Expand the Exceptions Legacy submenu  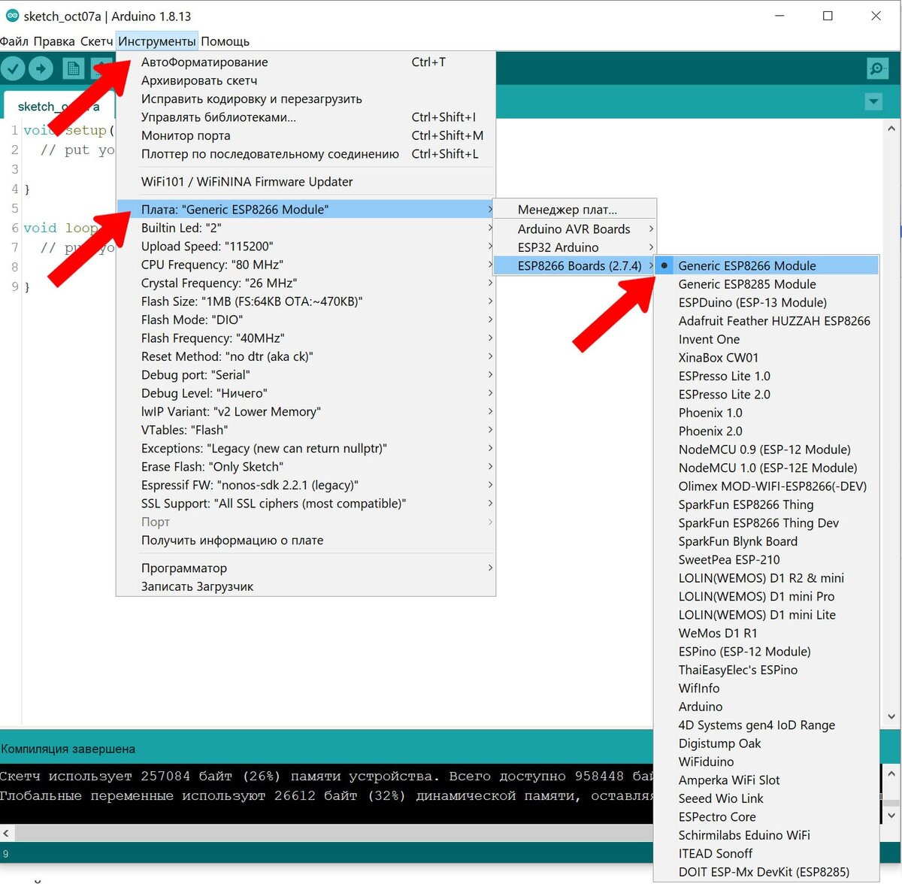pyautogui.click(x=306, y=449)
